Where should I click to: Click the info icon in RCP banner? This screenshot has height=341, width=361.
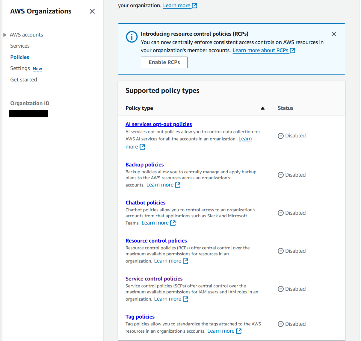pyautogui.click(x=132, y=37)
